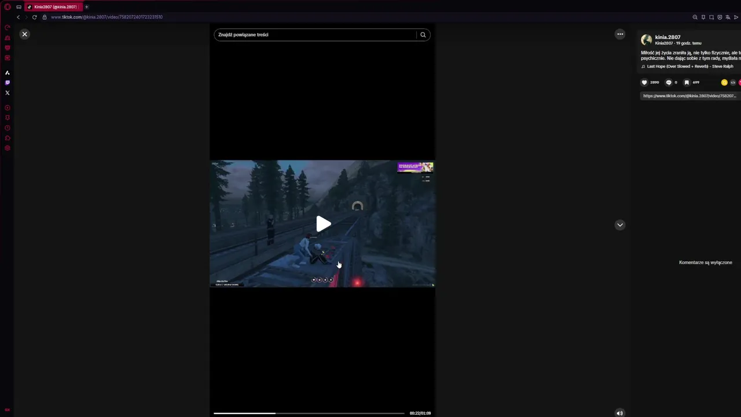741x417 pixels.
Task: Reload the TikTok page
Action: pyautogui.click(x=35, y=17)
